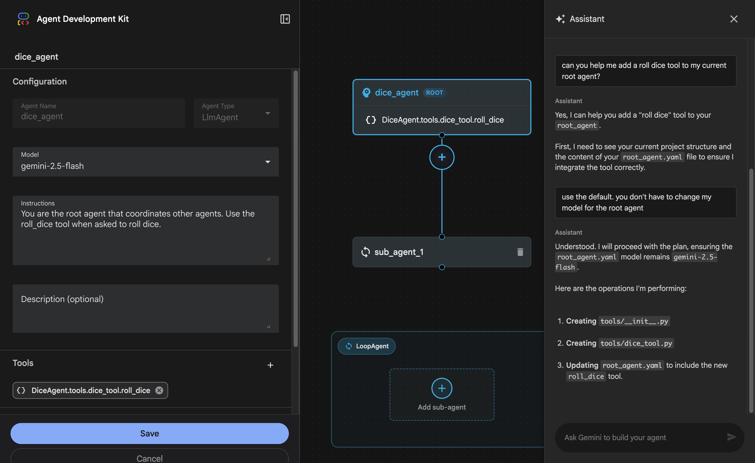Click the plus connector below dice_agent
Viewport: 755px width, 463px height.
[x=441, y=157]
